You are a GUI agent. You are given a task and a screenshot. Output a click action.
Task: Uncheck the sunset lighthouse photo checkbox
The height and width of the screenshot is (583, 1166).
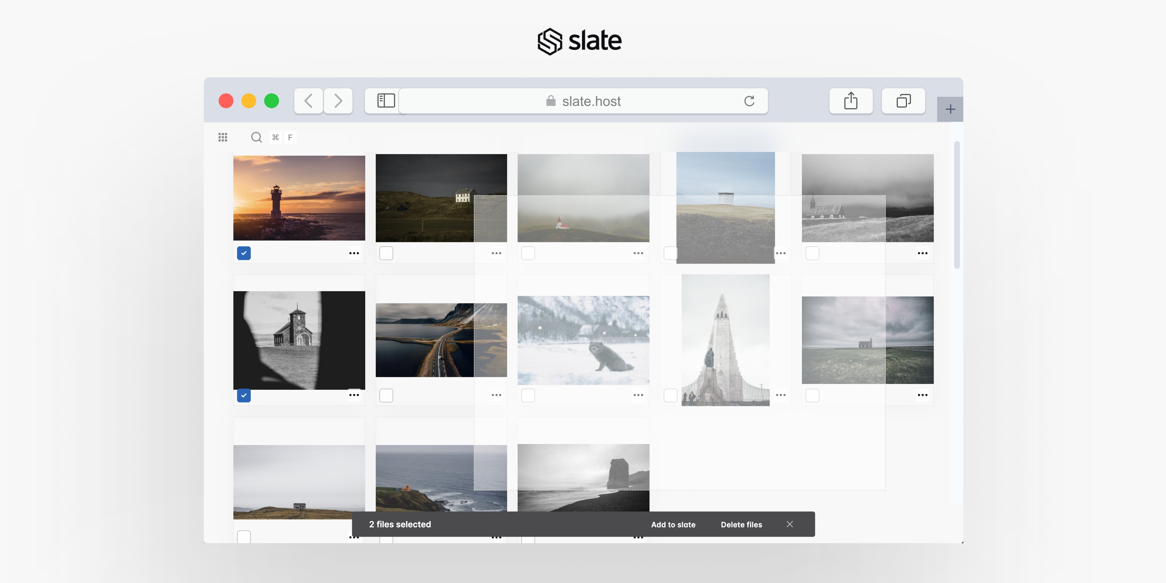click(244, 253)
